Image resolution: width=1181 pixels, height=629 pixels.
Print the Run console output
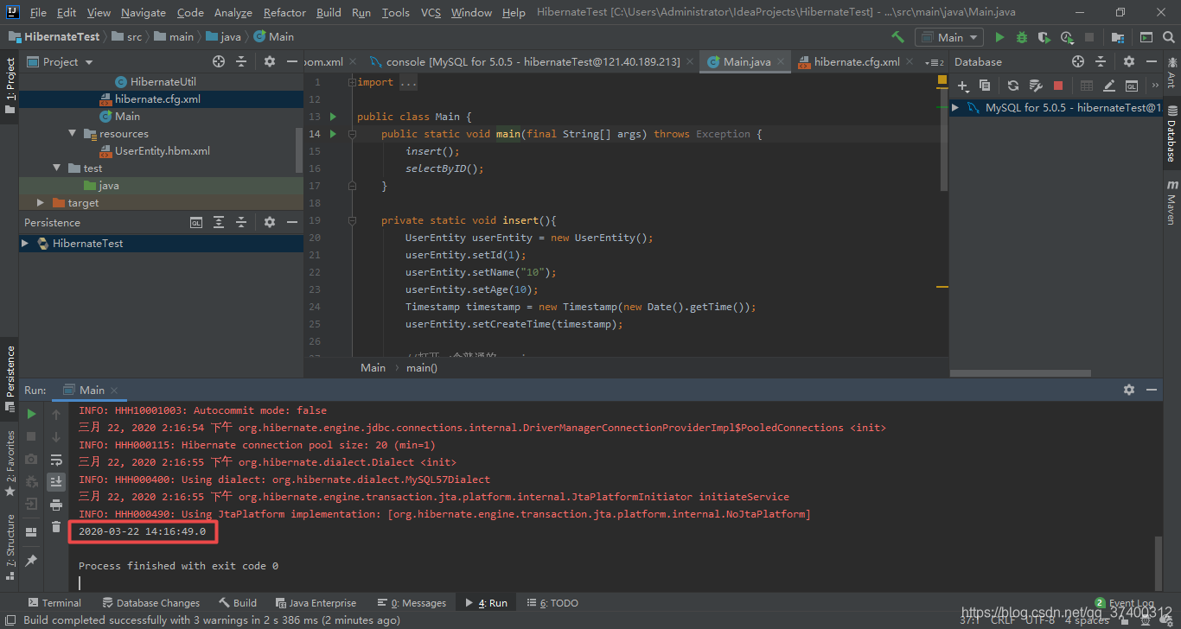[x=56, y=504]
